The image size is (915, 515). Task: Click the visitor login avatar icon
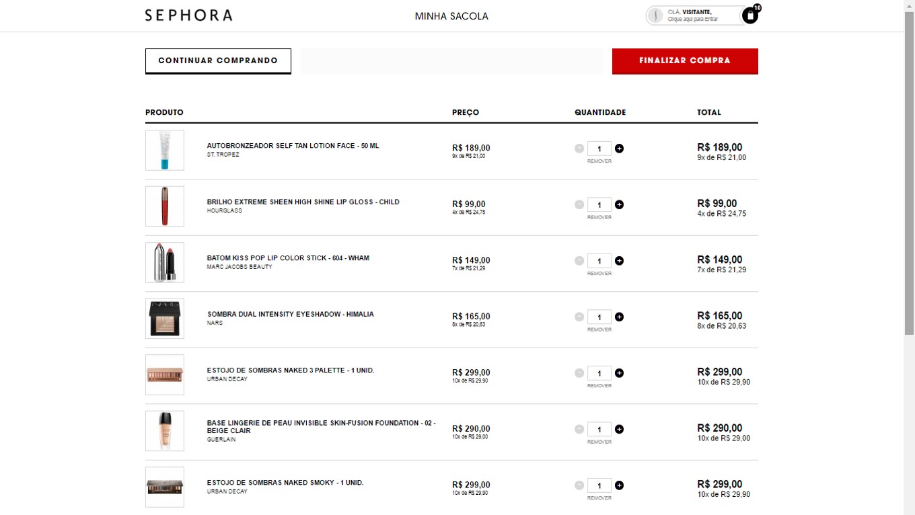point(655,15)
